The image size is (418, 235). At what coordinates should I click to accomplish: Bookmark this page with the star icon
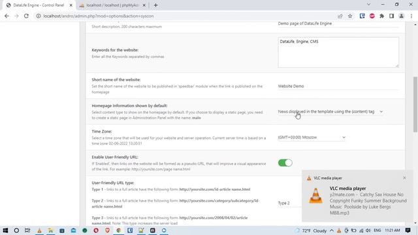pos(350,16)
